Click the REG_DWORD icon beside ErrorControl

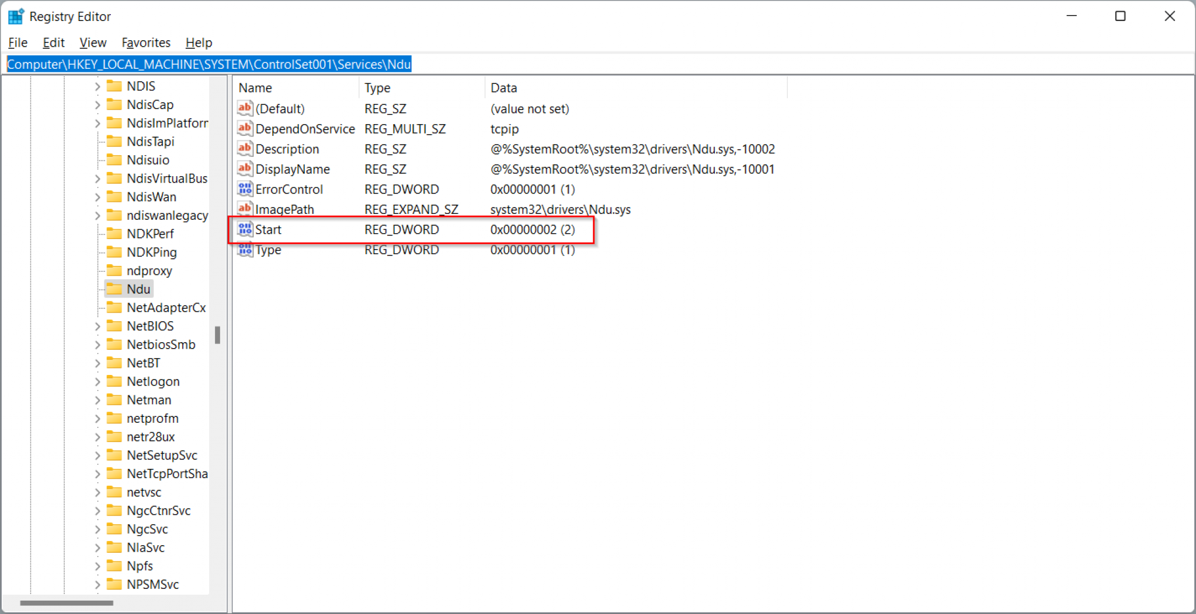(x=245, y=189)
